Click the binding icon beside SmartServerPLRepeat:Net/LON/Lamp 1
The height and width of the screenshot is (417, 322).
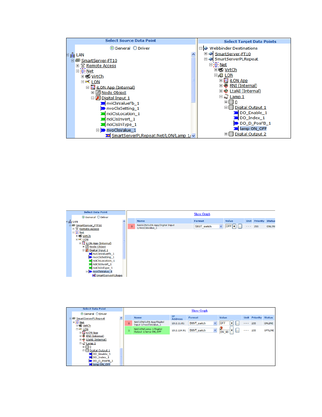pyautogui.click(x=108, y=135)
